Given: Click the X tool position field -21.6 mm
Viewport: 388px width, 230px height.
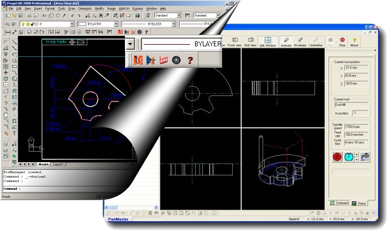Looking at the screenshot, I should (356, 68).
